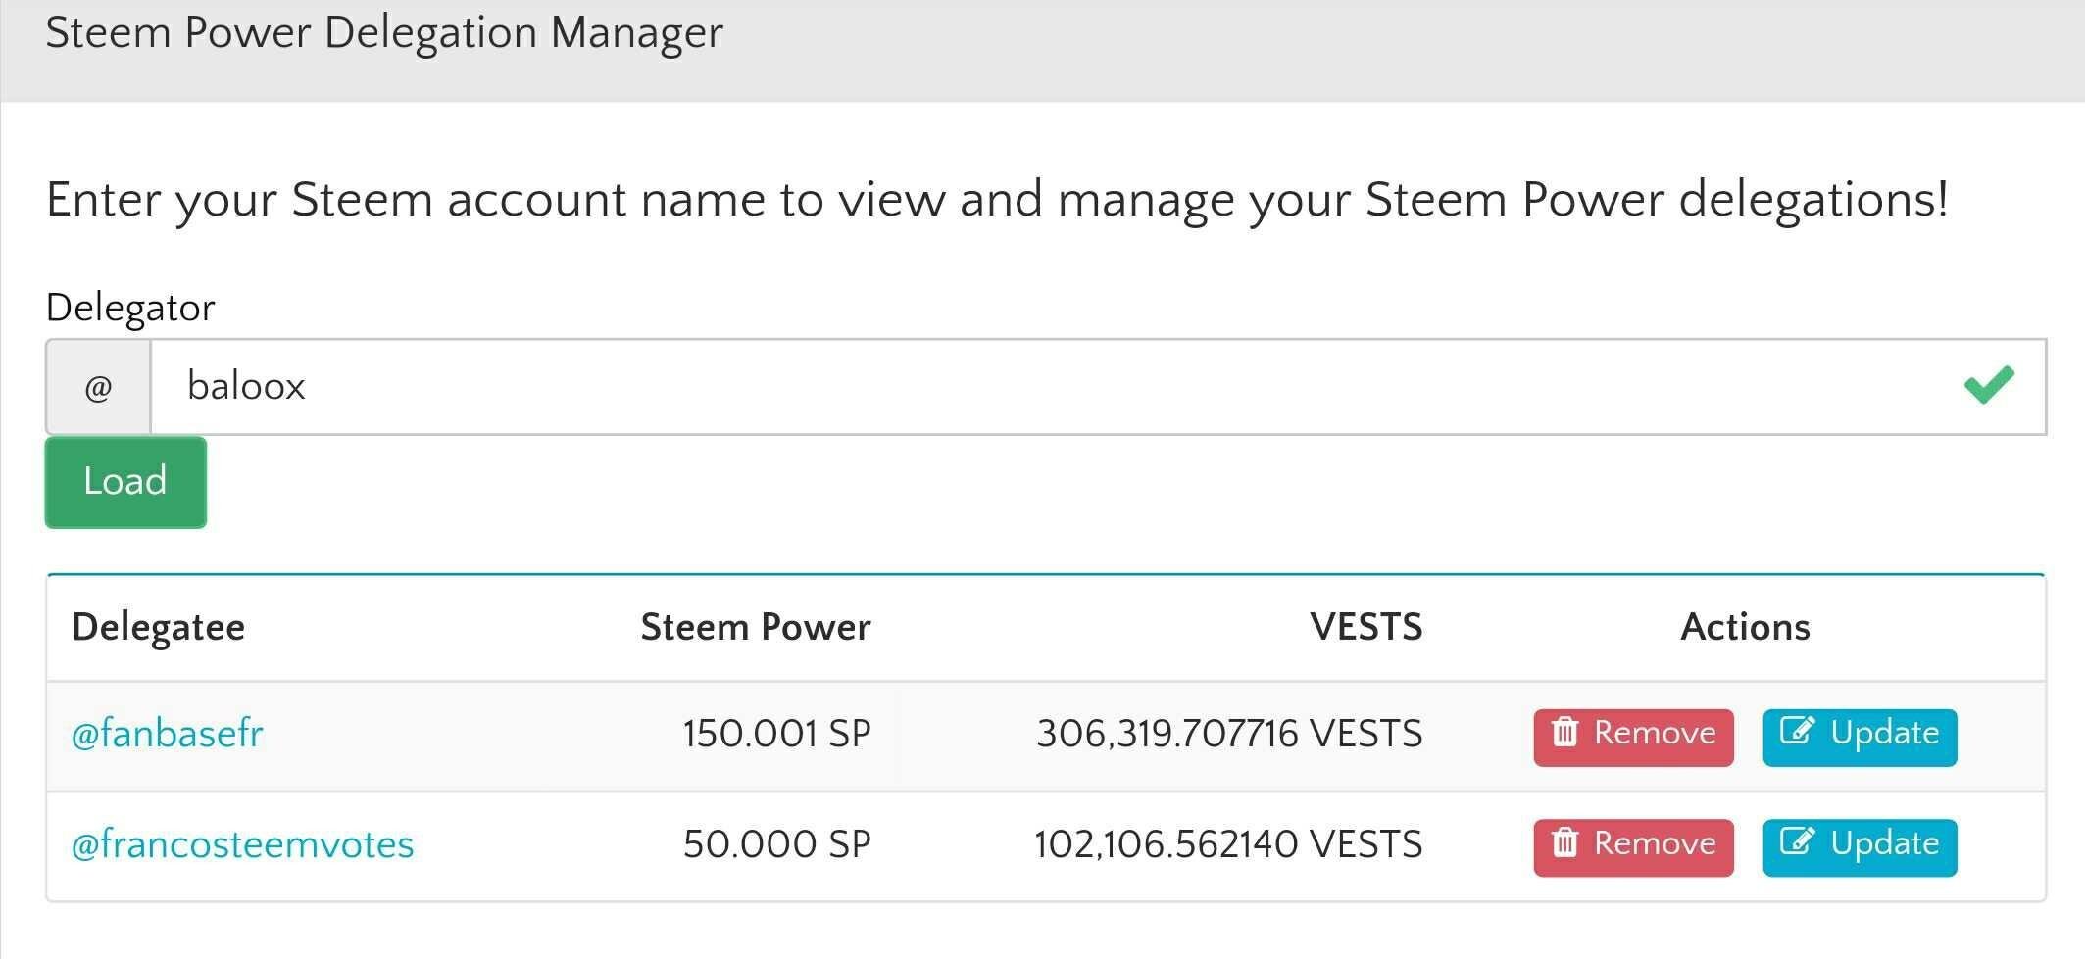This screenshot has height=959, width=2085.
Task: Click the @ prefix on the Delegator field
Action: coord(98,387)
